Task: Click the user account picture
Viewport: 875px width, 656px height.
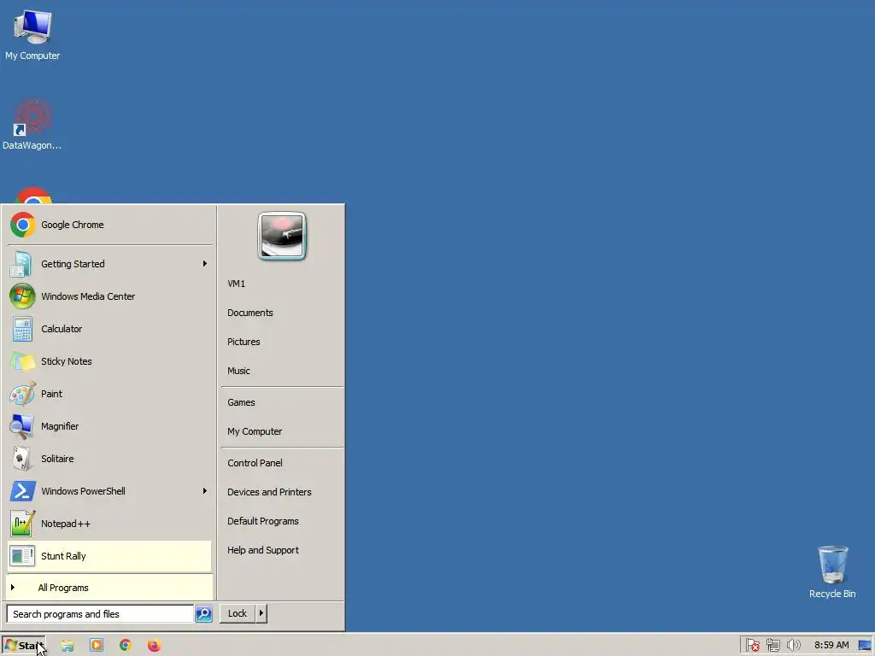Action: pyautogui.click(x=282, y=236)
